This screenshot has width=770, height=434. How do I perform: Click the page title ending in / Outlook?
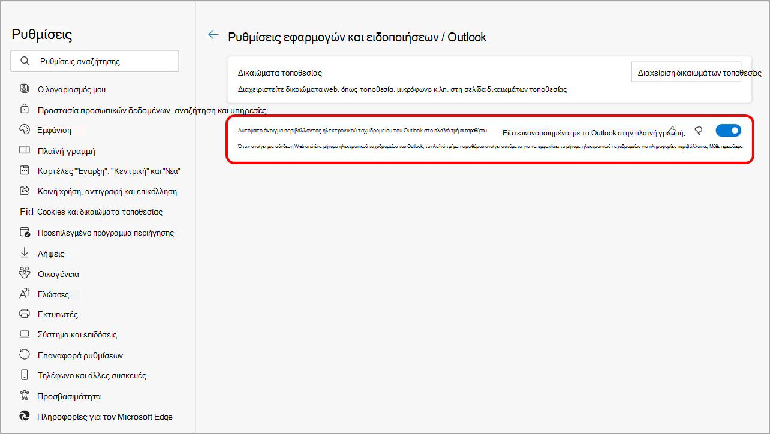357,37
